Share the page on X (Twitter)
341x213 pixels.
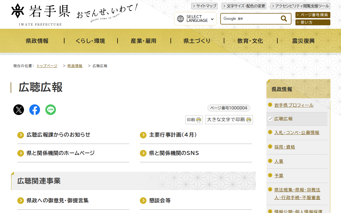(18, 109)
